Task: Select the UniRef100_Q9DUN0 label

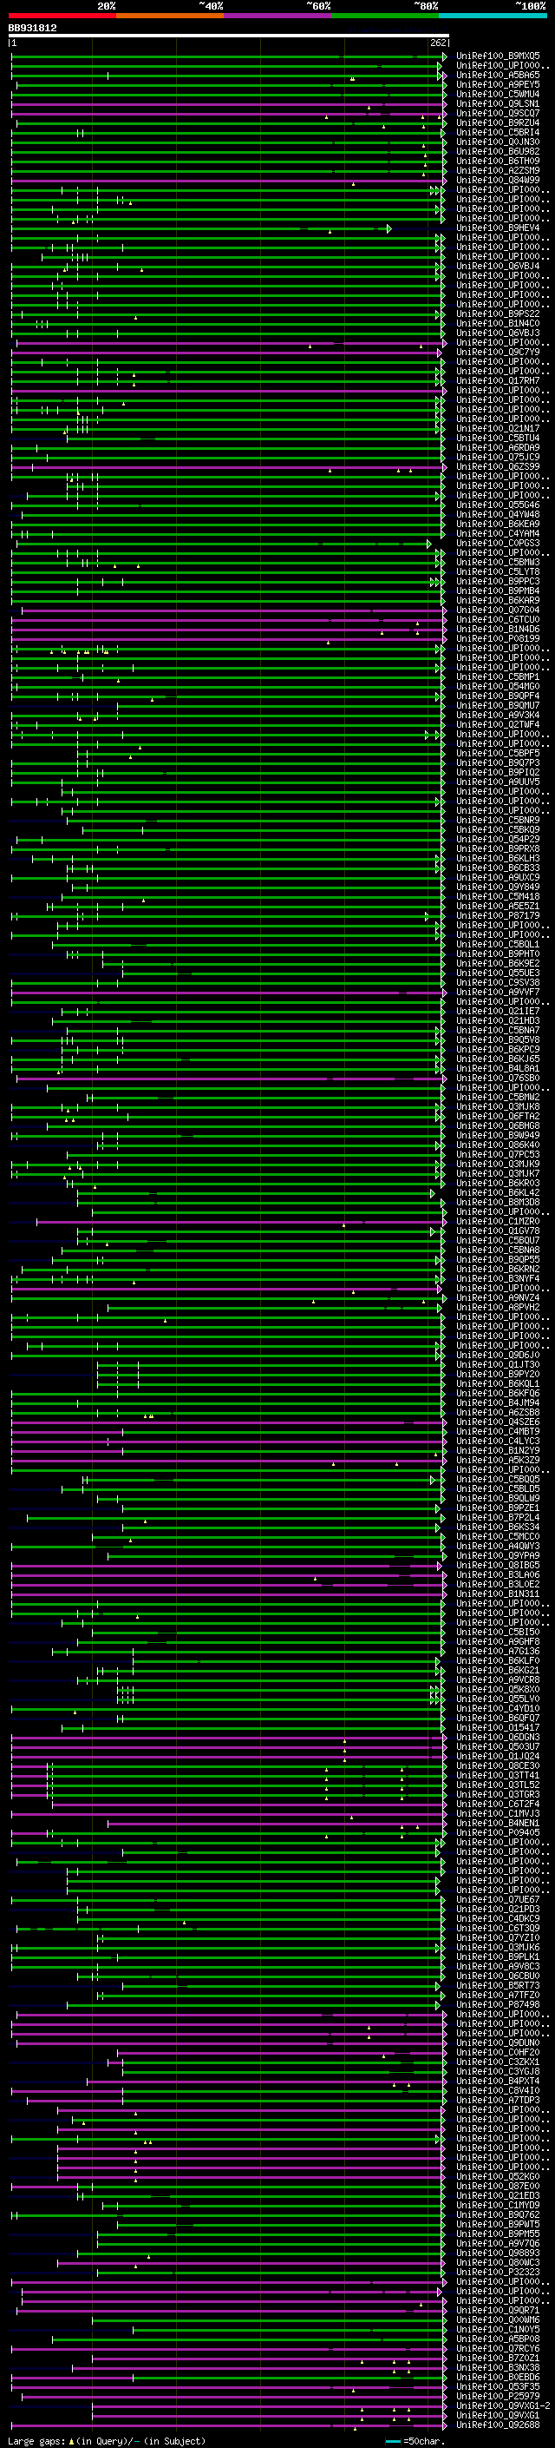Action: pyautogui.click(x=498, y=2042)
